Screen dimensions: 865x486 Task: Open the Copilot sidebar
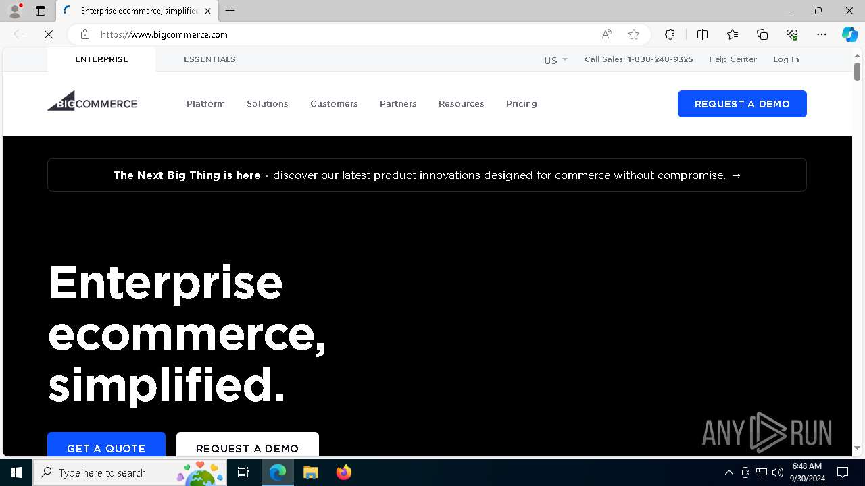[849, 34]
